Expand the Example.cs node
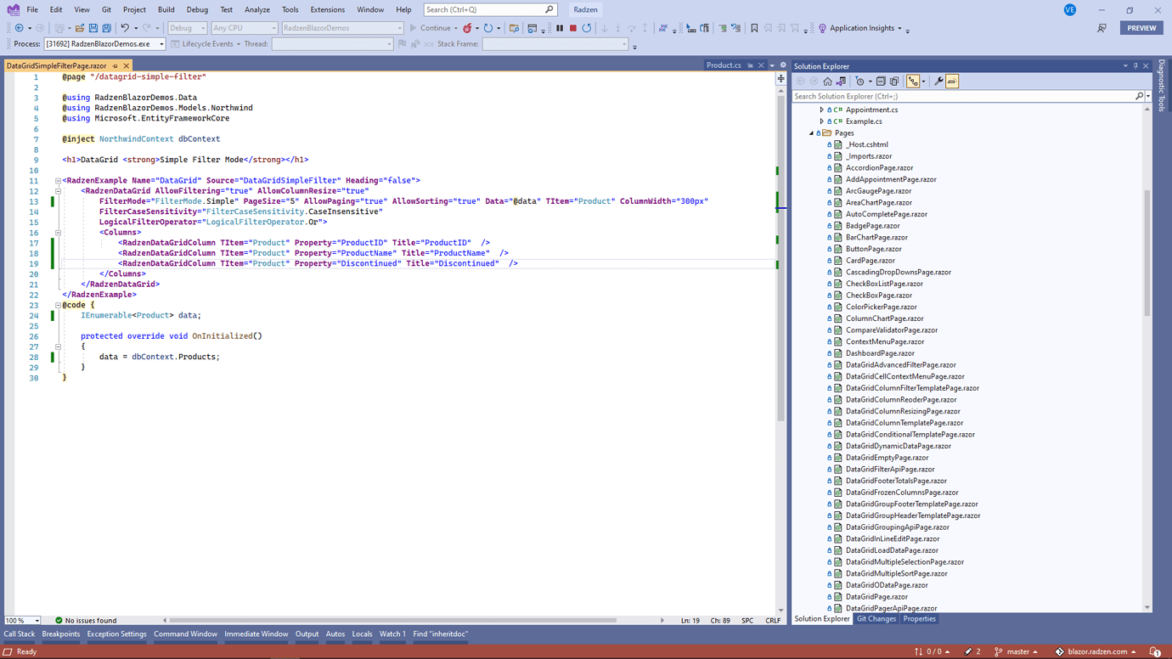Screen dimensions: 1172x659 pyautogui.click(x=821, y=121)
